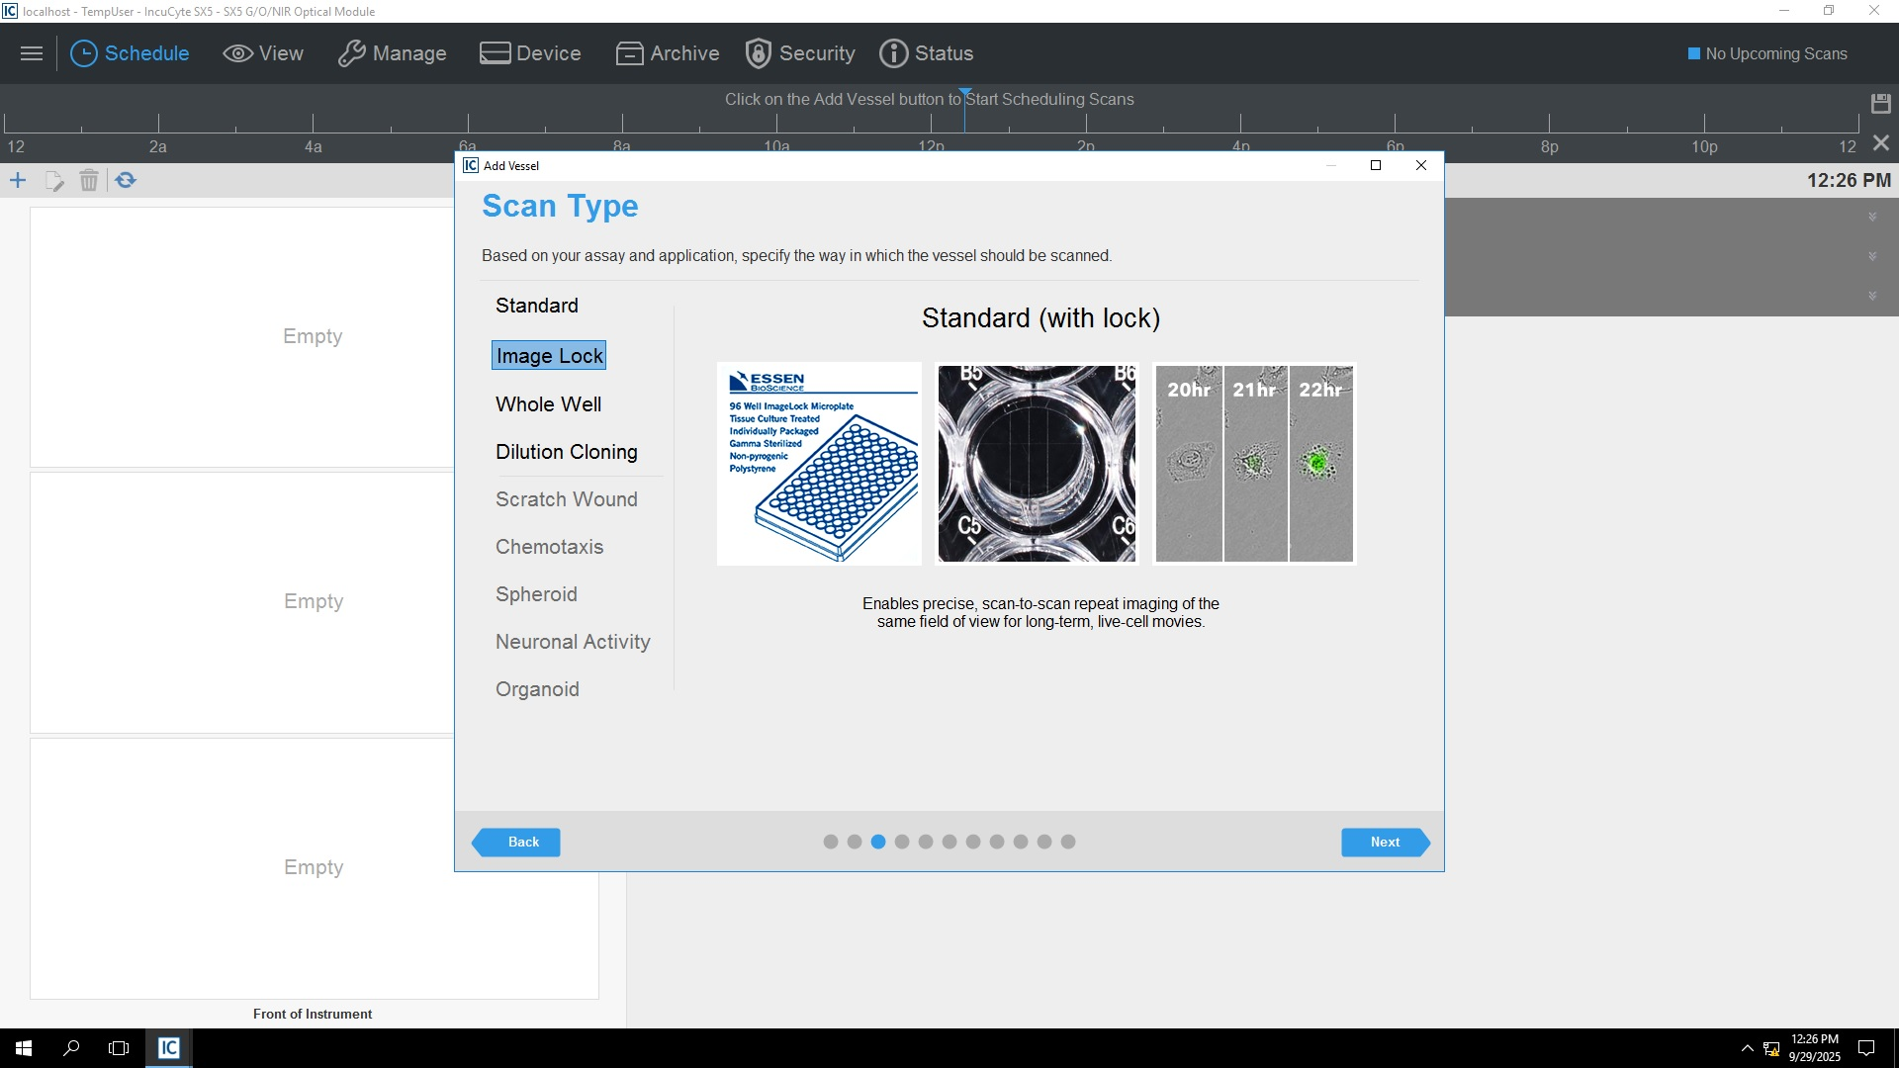The image size is (1899, 1068).
Task: Select Standard scan type option
Action: coord(536,306)
